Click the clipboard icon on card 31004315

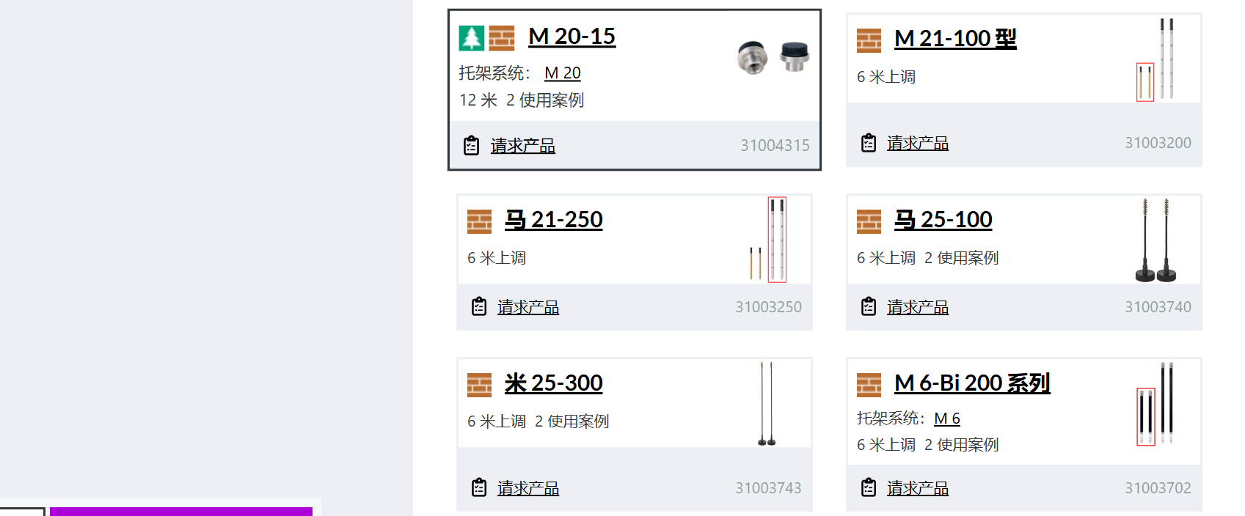[x=471, y=145]
